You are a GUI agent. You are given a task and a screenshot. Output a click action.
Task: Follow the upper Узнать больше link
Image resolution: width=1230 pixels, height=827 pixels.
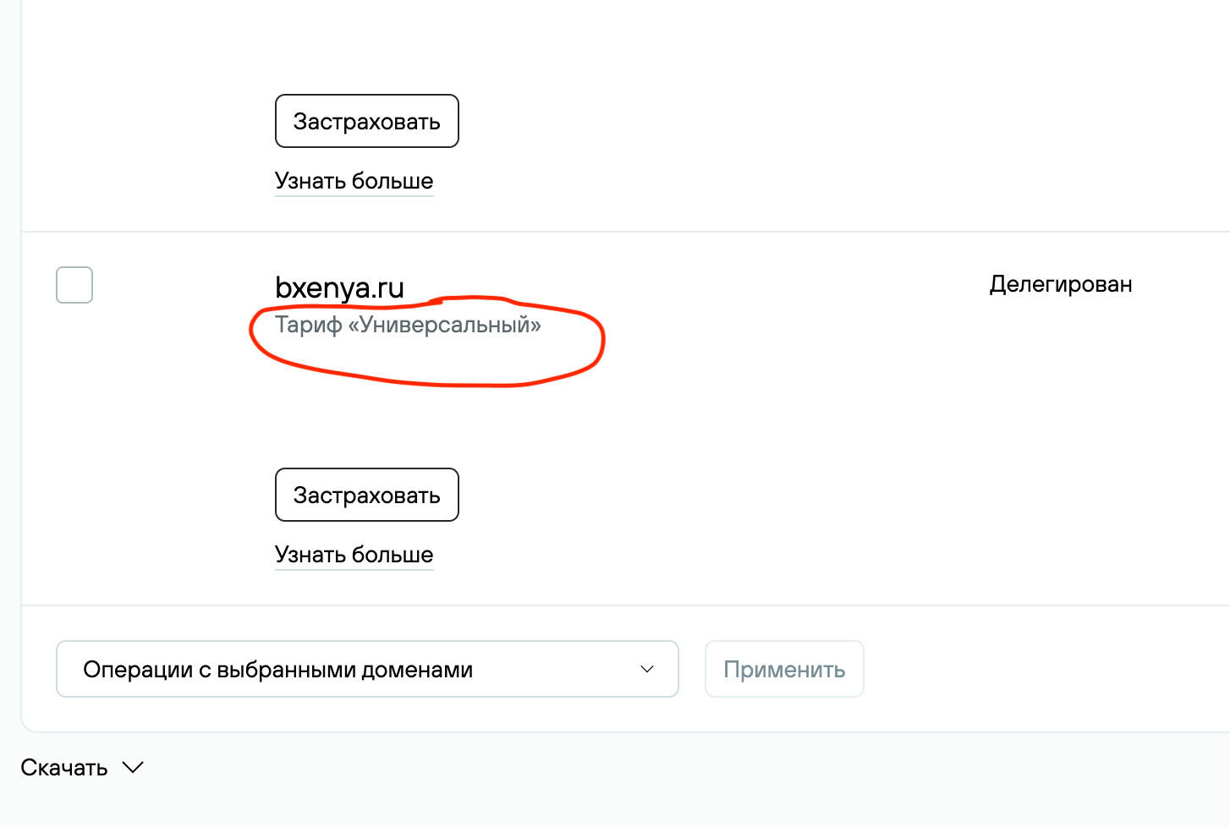click(354, 181)
